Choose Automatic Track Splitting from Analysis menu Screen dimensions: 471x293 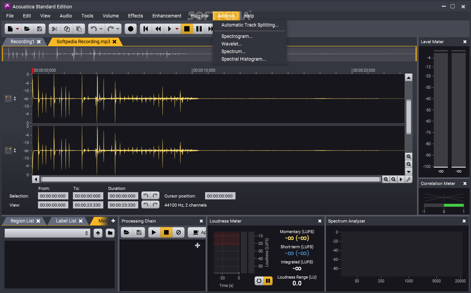tap(250, 25)
